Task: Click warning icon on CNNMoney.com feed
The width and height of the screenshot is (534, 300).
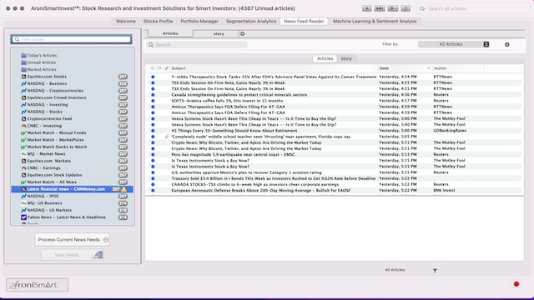Action: (124, 189)
